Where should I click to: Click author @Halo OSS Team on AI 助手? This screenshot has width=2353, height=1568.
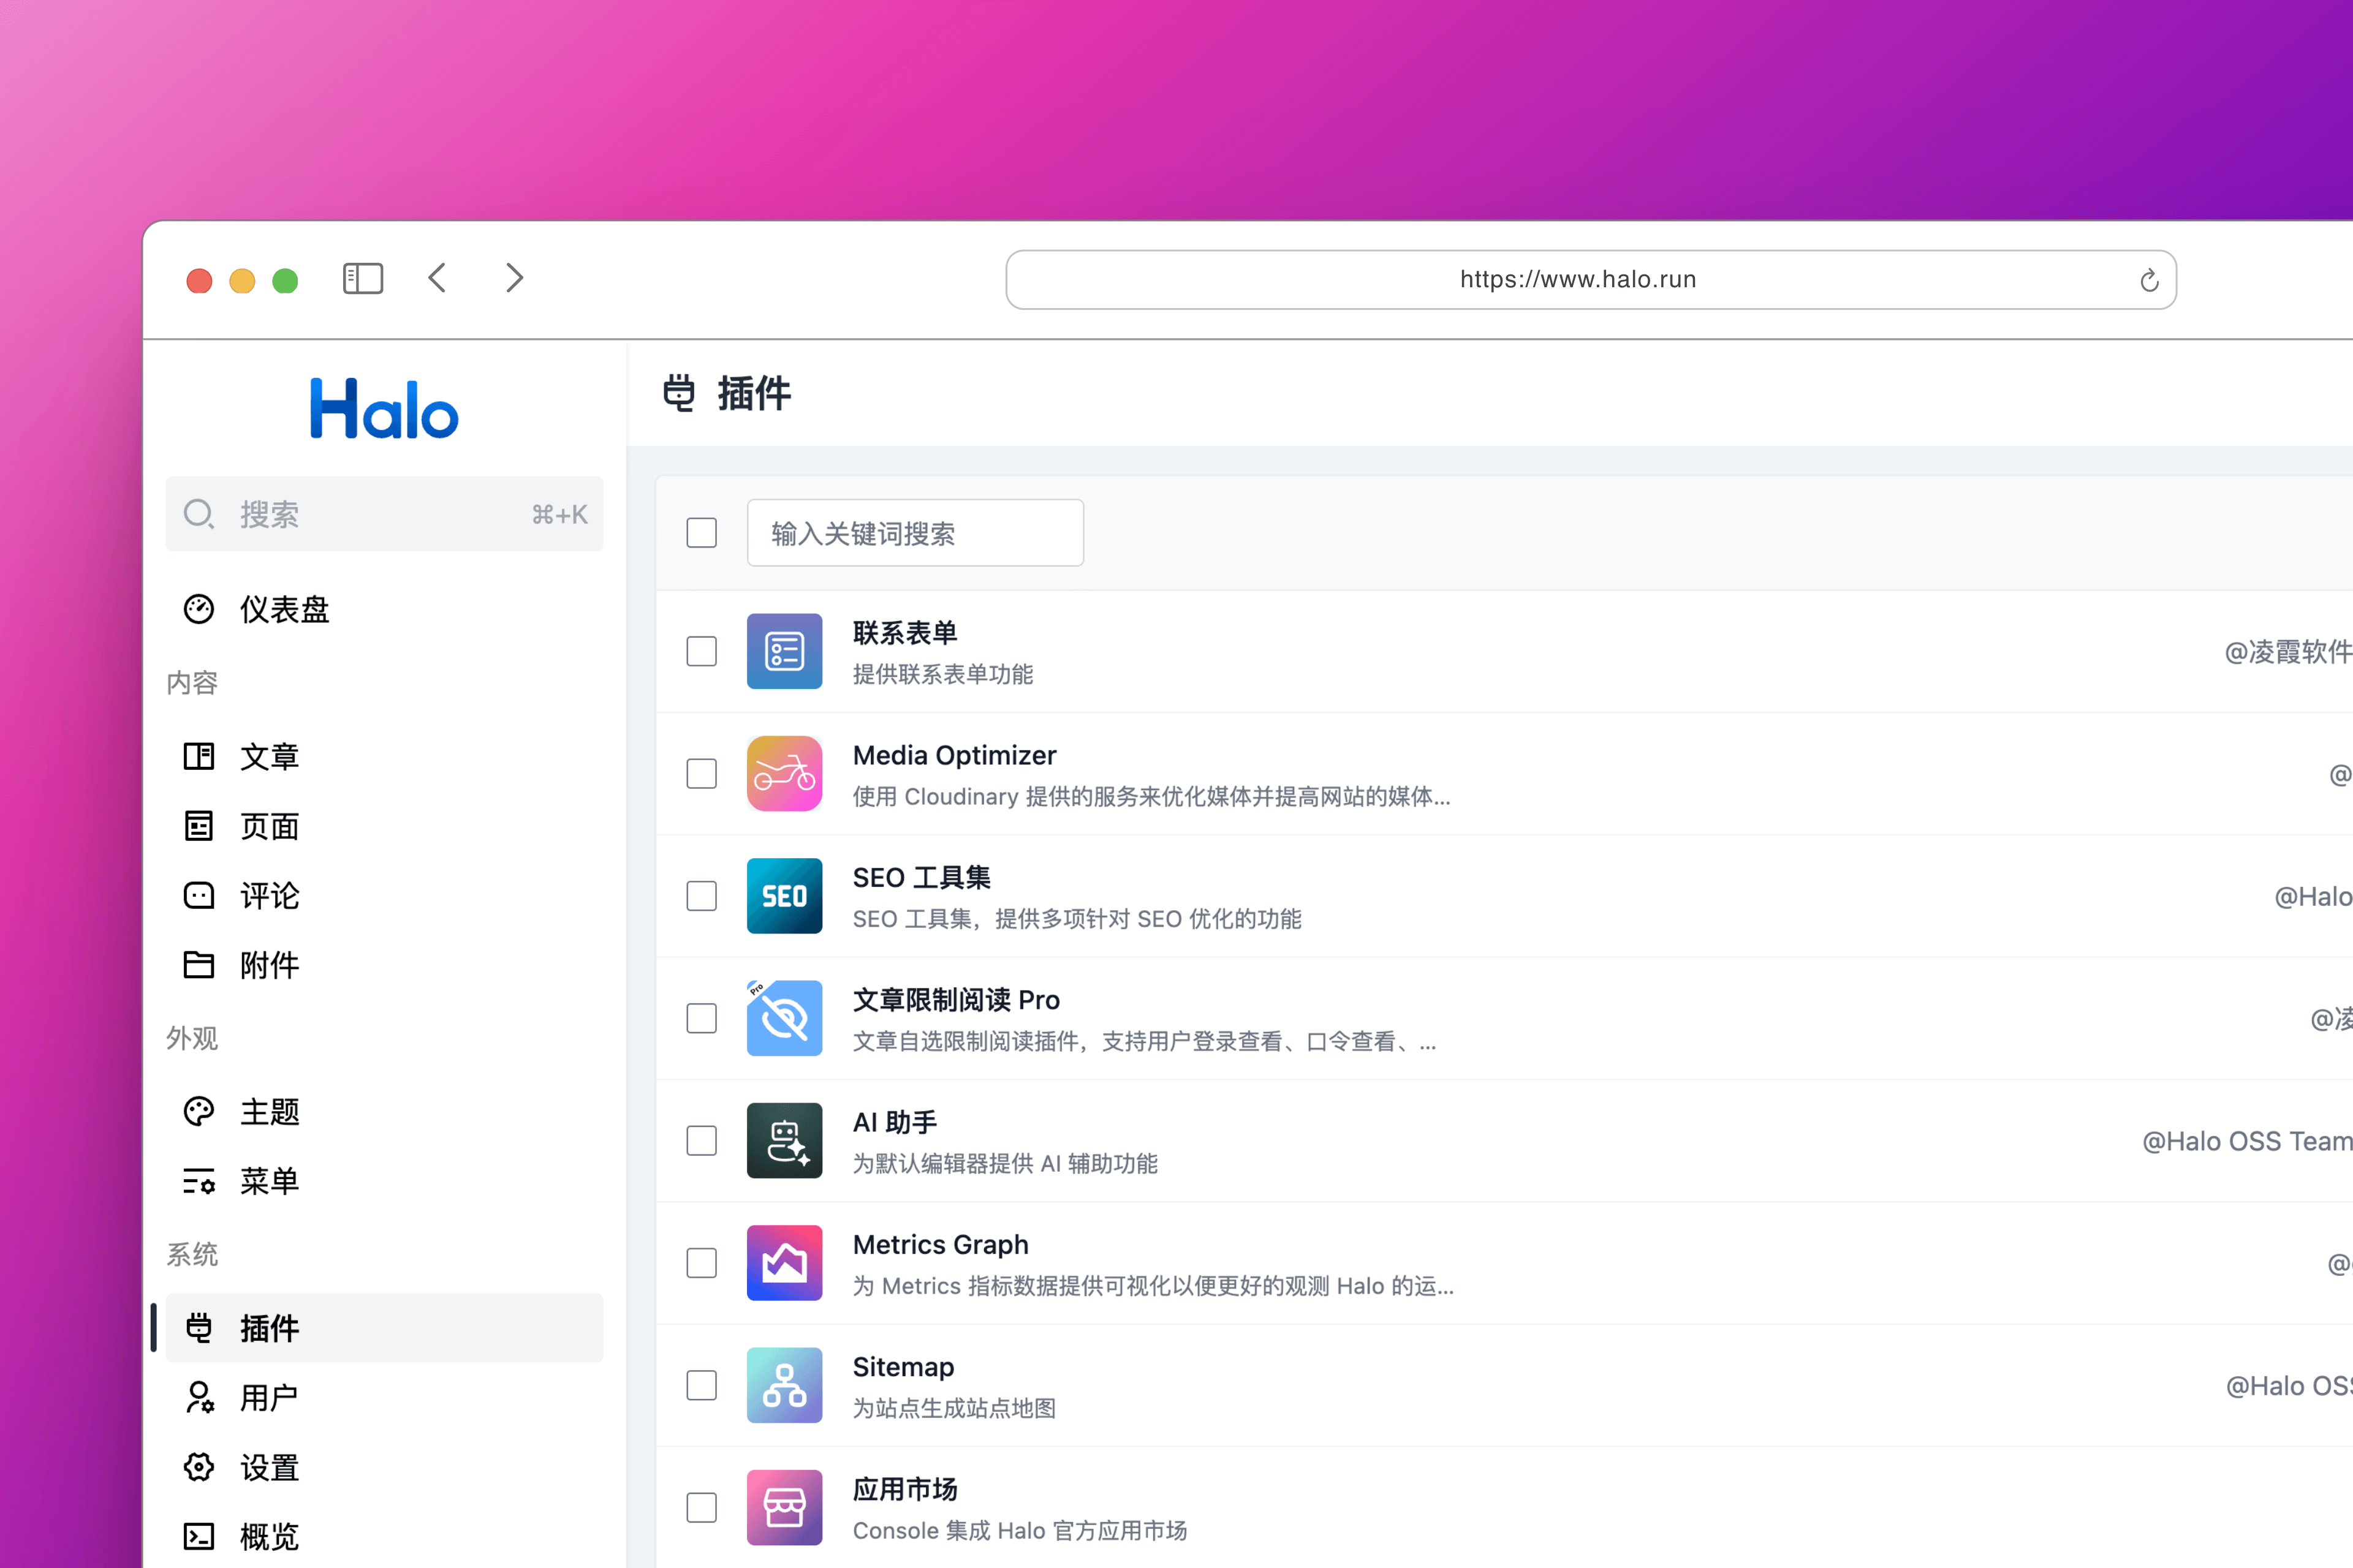pos(2247,1141)
